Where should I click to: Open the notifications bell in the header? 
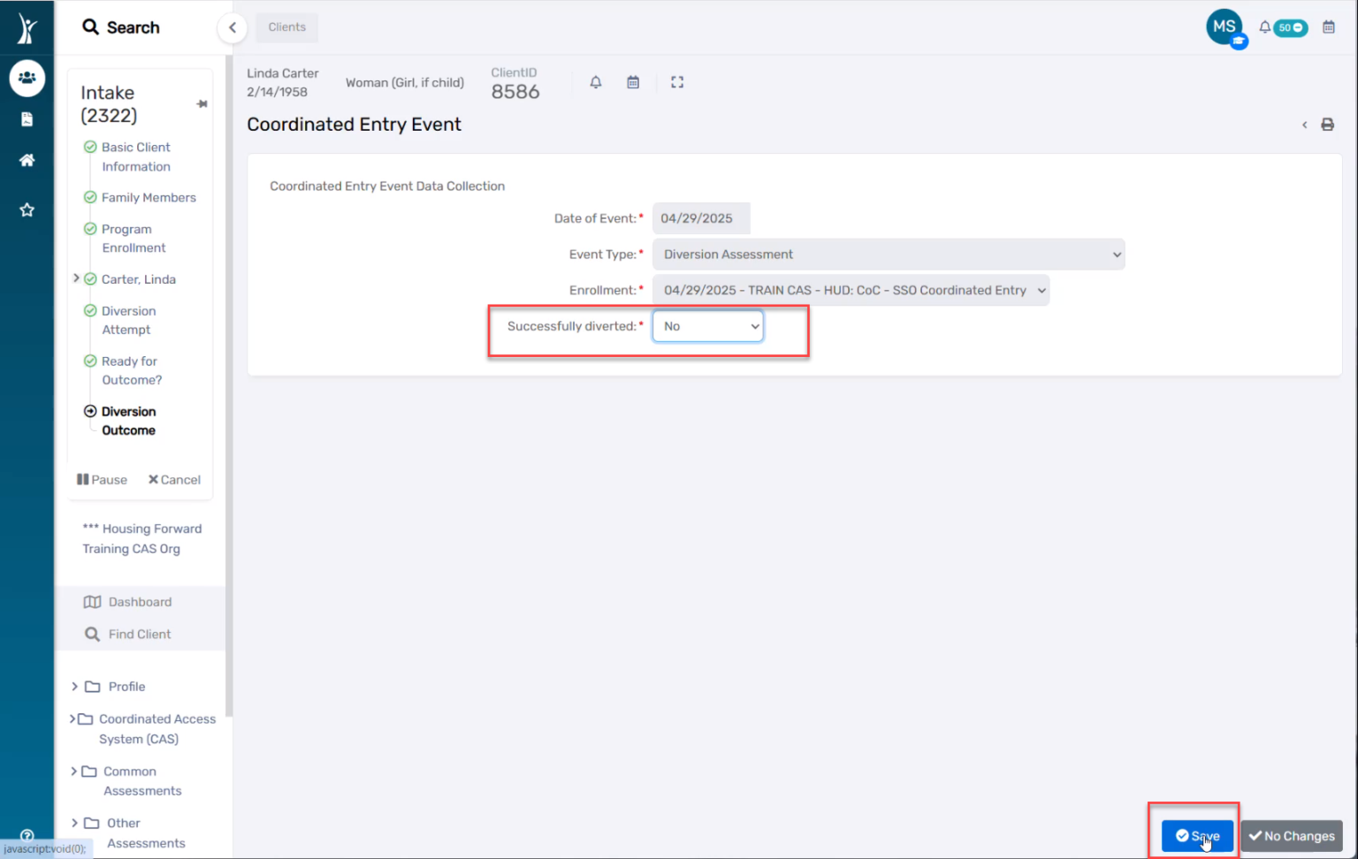point(1264,27)
